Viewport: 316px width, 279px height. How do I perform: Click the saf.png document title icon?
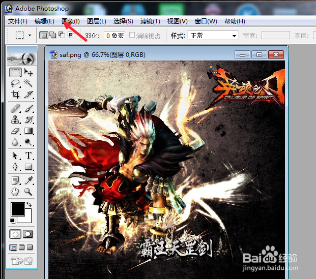point(53,54)
